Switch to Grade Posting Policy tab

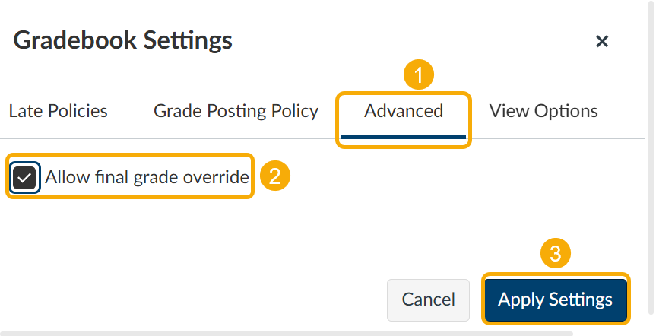[236, 111]
